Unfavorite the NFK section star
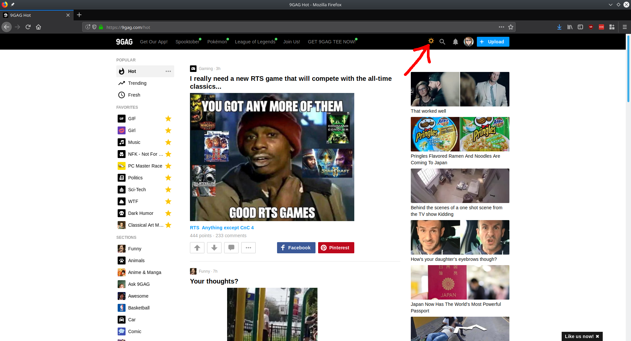The width and height of the screenshot is (631, 341). tap(168, 154)
